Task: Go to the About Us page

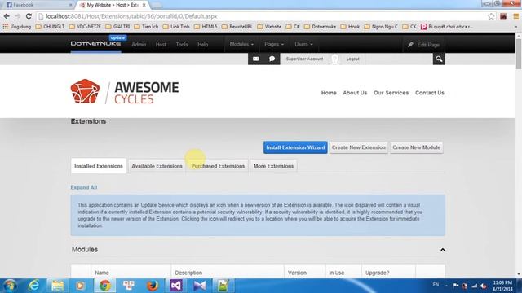Action: 355,93
